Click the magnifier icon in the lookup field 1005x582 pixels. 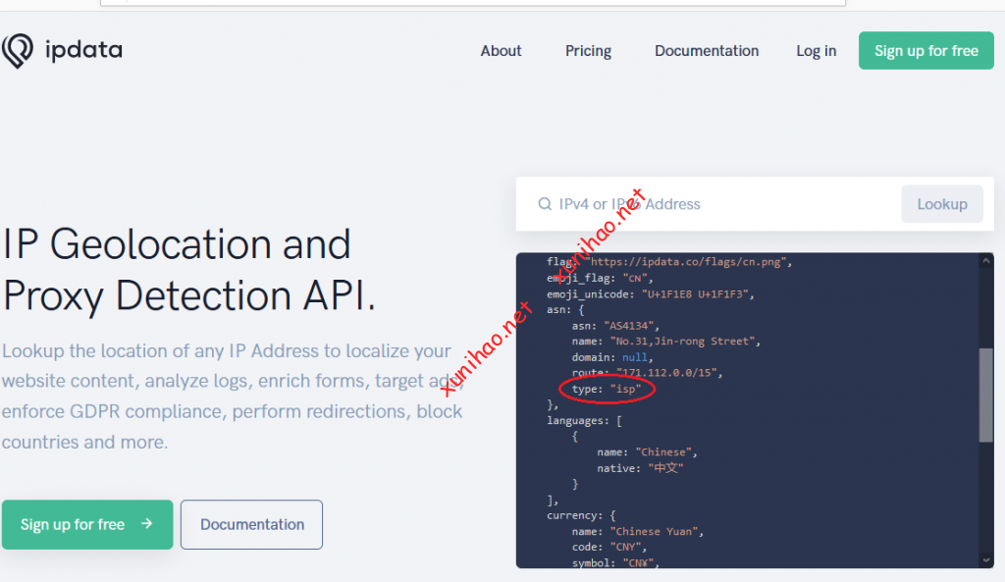click(x=545, y=204)
